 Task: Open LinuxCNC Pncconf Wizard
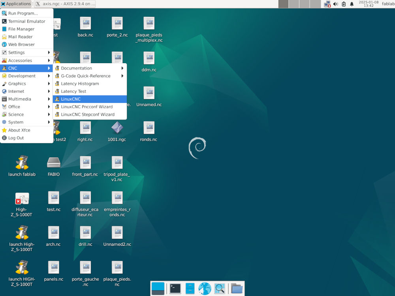[90, 107]
